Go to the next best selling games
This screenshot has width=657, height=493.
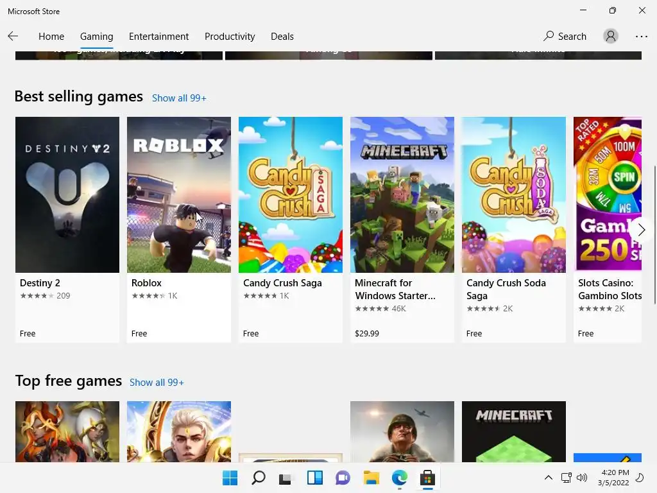coord(641,230)
